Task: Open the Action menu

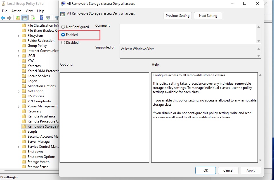Action: (16, 11)
